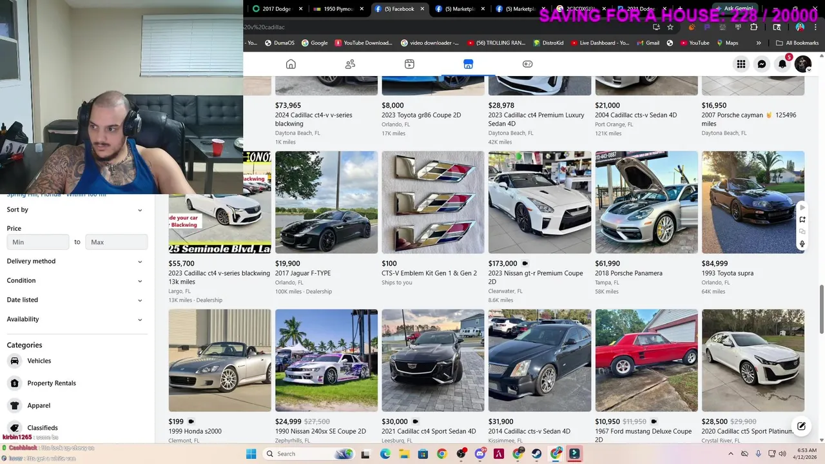Switch to the 1950 Plymouth browser tab
This screenshot has width=825, height=464.
(x=338, y=9)
